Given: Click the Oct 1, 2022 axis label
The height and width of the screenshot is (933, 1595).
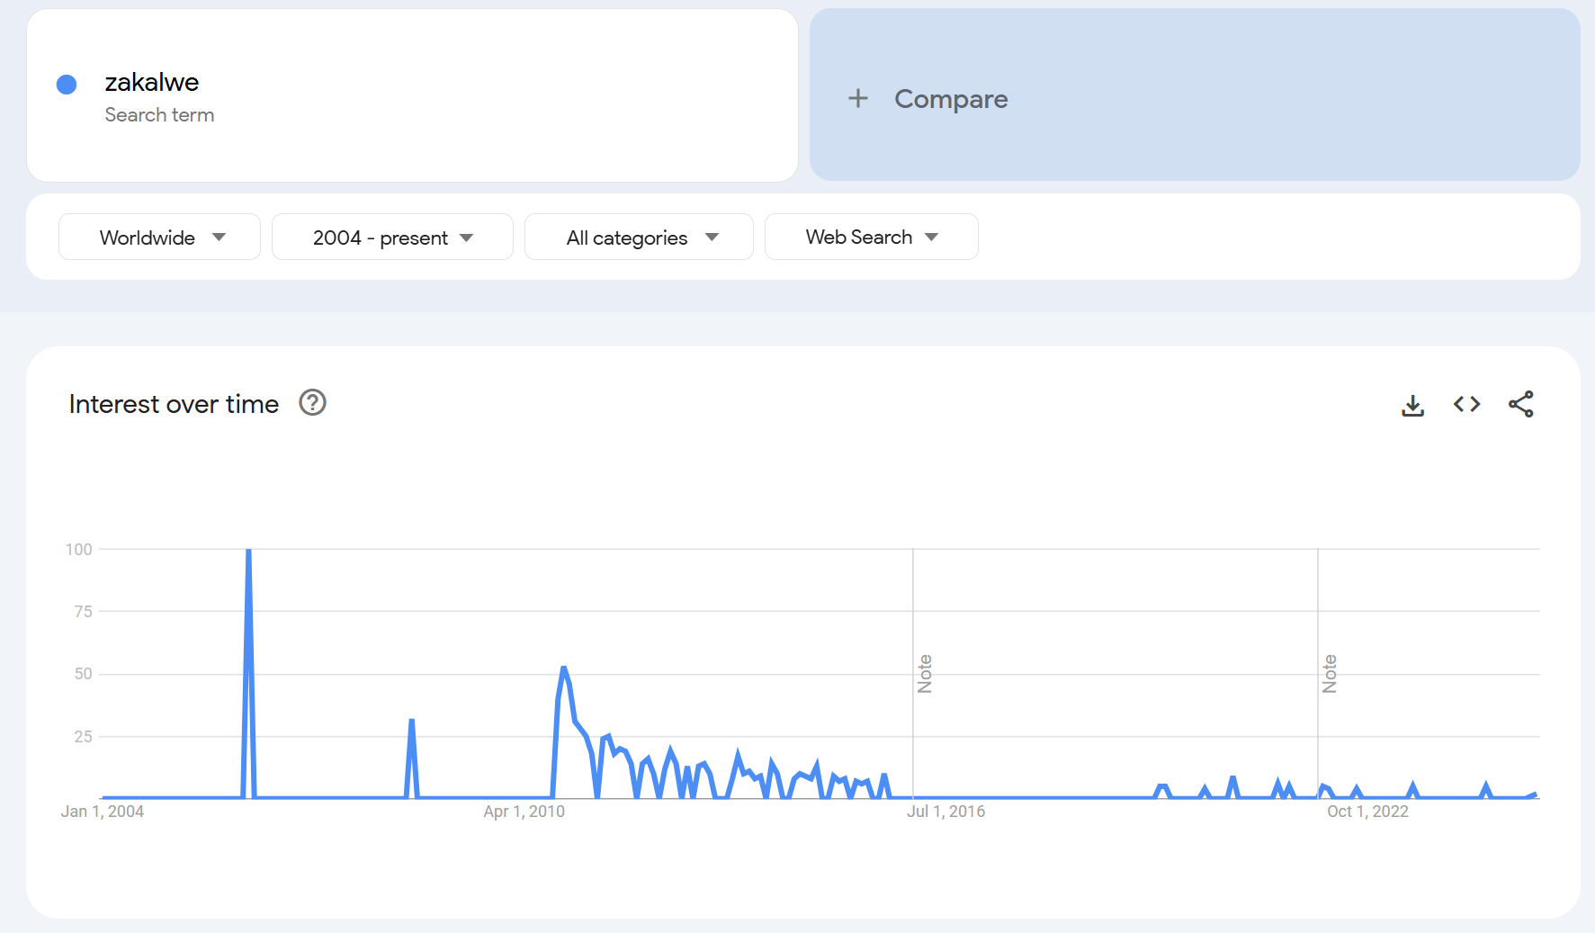Looking at the screenshot, I should 1367,812.
